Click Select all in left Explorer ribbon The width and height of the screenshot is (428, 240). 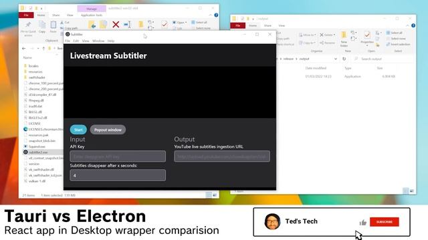pyautogui.click(x=199, y=22)
